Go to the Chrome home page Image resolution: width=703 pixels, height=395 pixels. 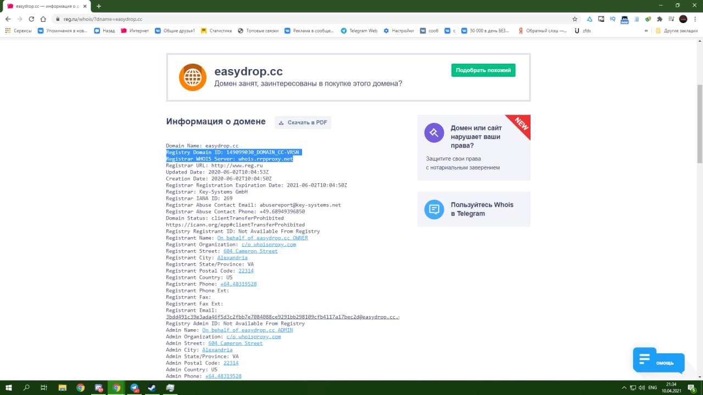click(43, 19)
